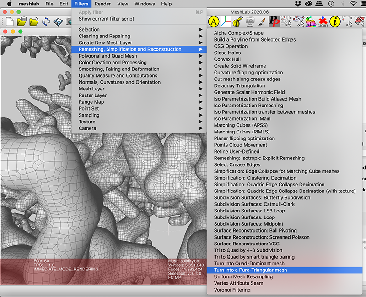Expand the Polygonal and Quad Mesh submenu
This screenshot has height=297, width=366.
(139, 56)
